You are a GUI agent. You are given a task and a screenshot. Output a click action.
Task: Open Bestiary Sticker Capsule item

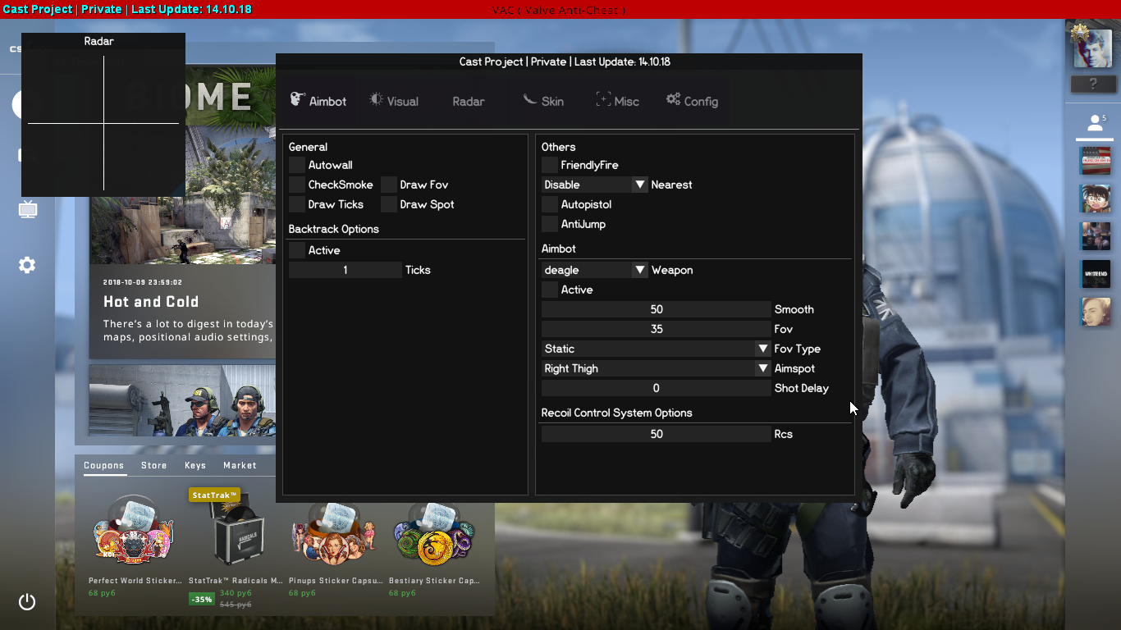[434, 533]
